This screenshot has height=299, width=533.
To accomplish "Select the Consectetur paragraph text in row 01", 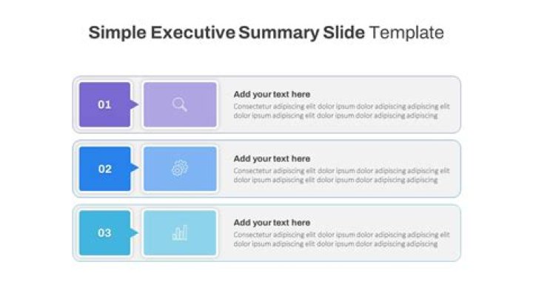I will [x=341, y=111].
